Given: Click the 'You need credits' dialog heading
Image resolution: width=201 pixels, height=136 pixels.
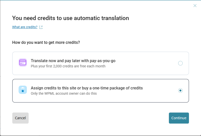Looking at the screenshot, I should pyautogui.click(x=71, y=18).
